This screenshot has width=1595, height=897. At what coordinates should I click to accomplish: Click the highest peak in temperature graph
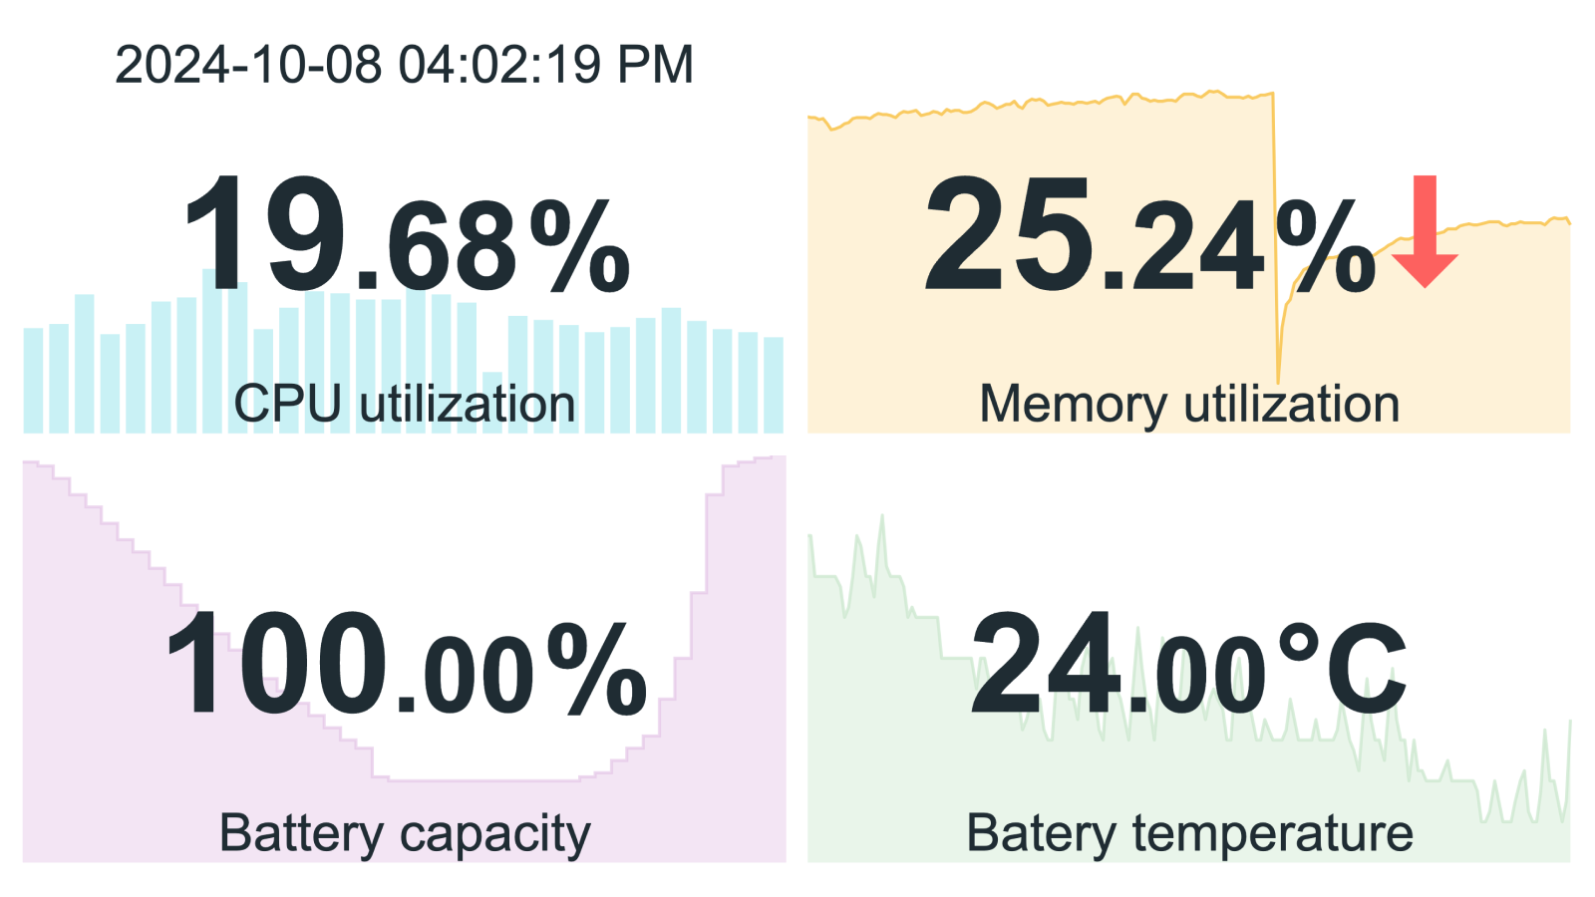pos(882,528)
